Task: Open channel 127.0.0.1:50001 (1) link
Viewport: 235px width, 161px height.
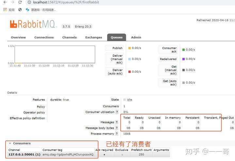Action: point(24,154)
